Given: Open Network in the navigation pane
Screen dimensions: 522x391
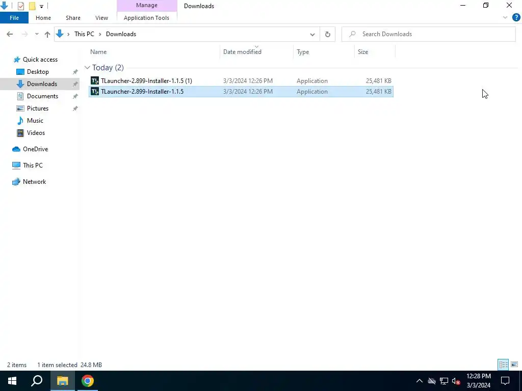Looking at the screenshot, I should pos(34,182).
